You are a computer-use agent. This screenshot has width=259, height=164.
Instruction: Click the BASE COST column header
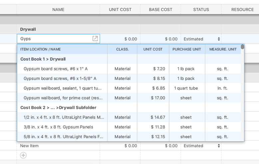point(160,10)
